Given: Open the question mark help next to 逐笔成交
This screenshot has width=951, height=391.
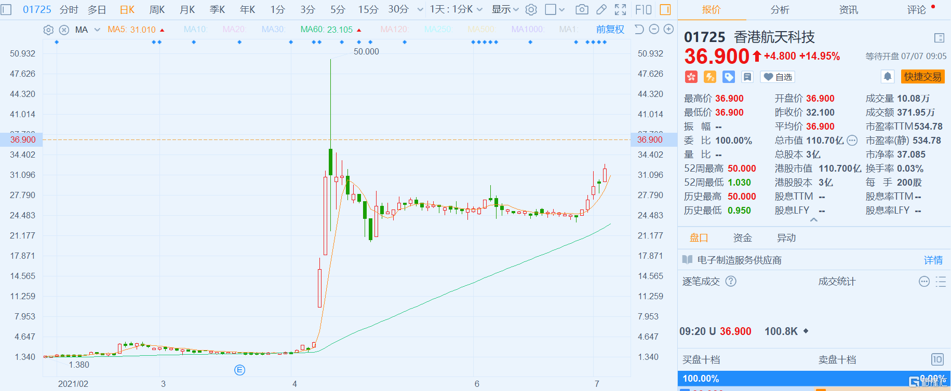Looking at the screenshot, I should click(731, 282).
